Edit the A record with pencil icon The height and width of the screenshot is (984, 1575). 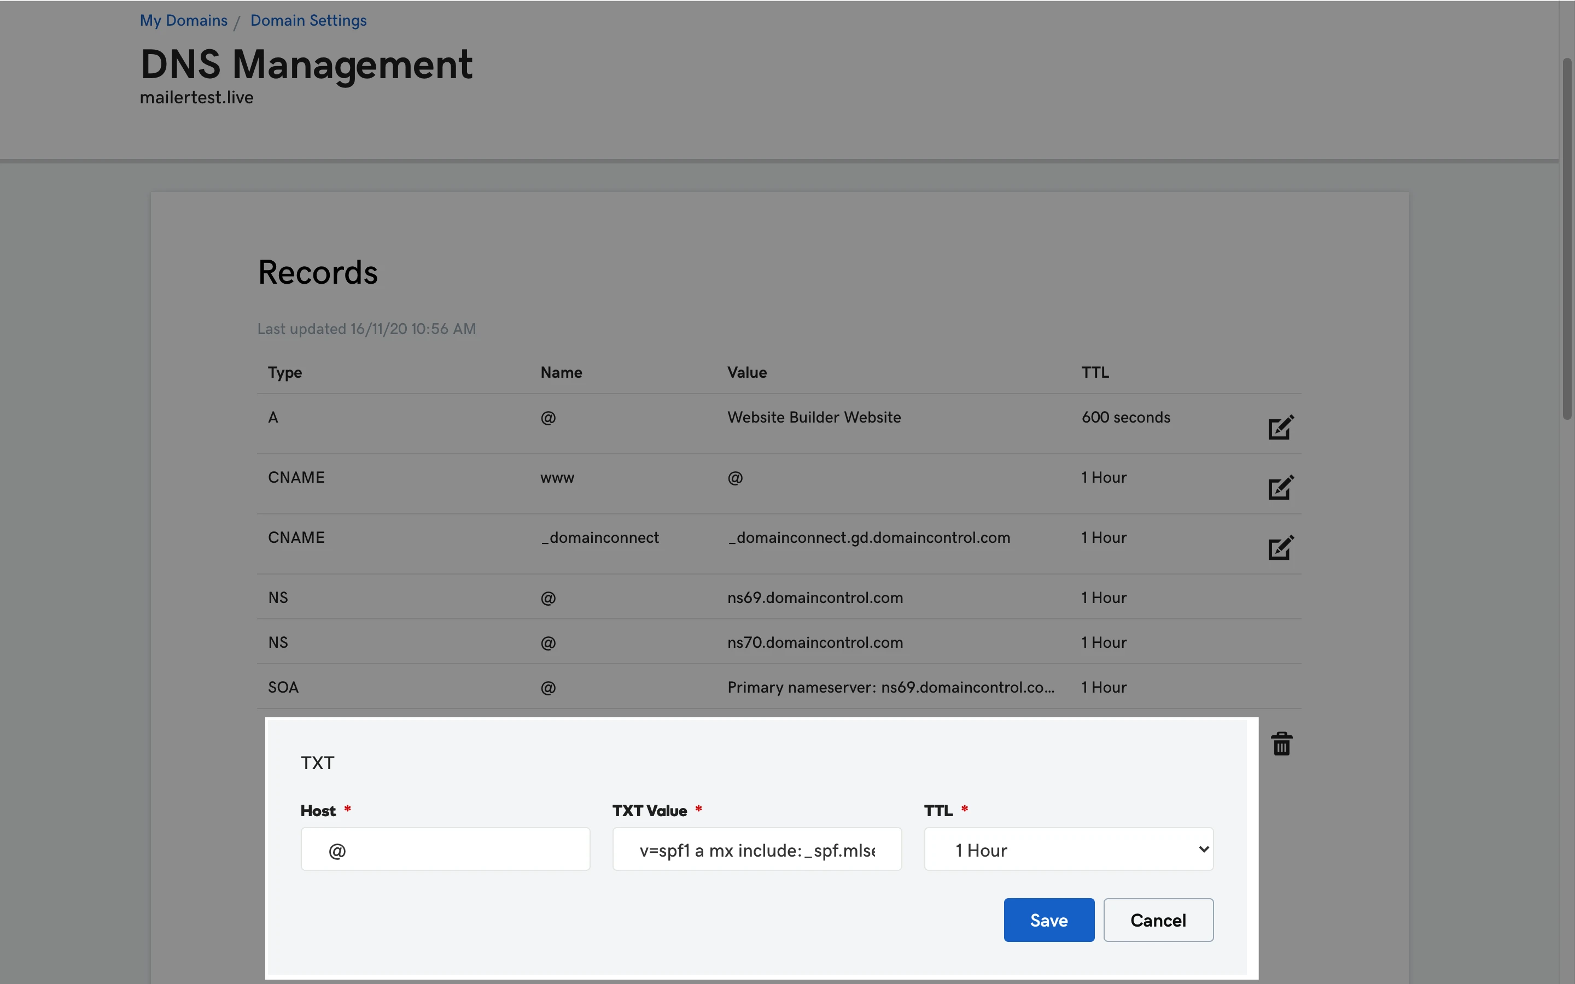click(1280, 427)
